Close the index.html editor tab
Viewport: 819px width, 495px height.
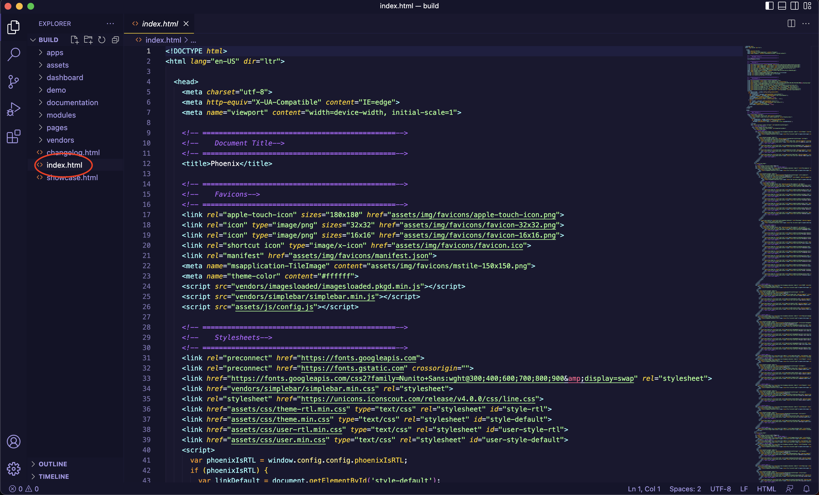186,24
